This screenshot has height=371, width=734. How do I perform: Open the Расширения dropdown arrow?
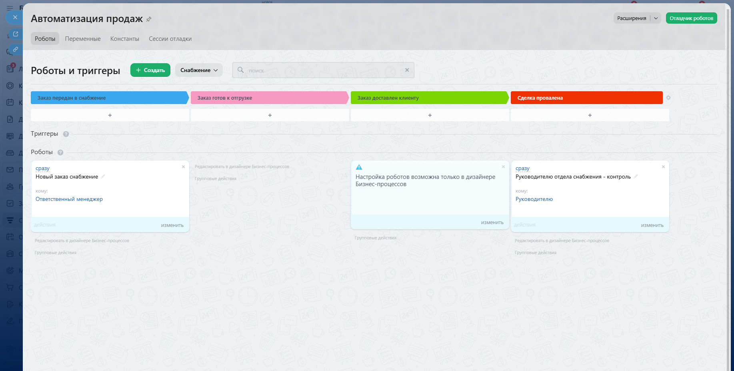point(656,18)
